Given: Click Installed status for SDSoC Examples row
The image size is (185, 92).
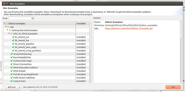Looking at the screenshot, I should click(x=81, y=23).
